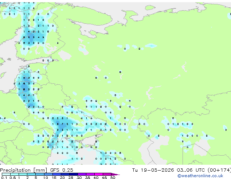Select the 10–15 mm legend color
Image resolution: width=231 pixels, height=179 pixels.
(48, 174)
